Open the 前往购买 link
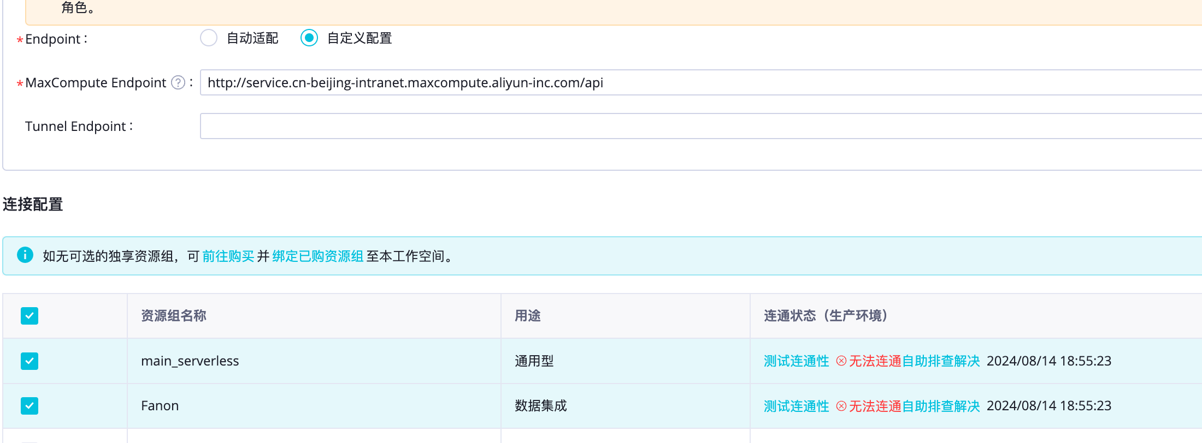The image size is (1202, 443). pyautogui.click(x=228, y=256)
